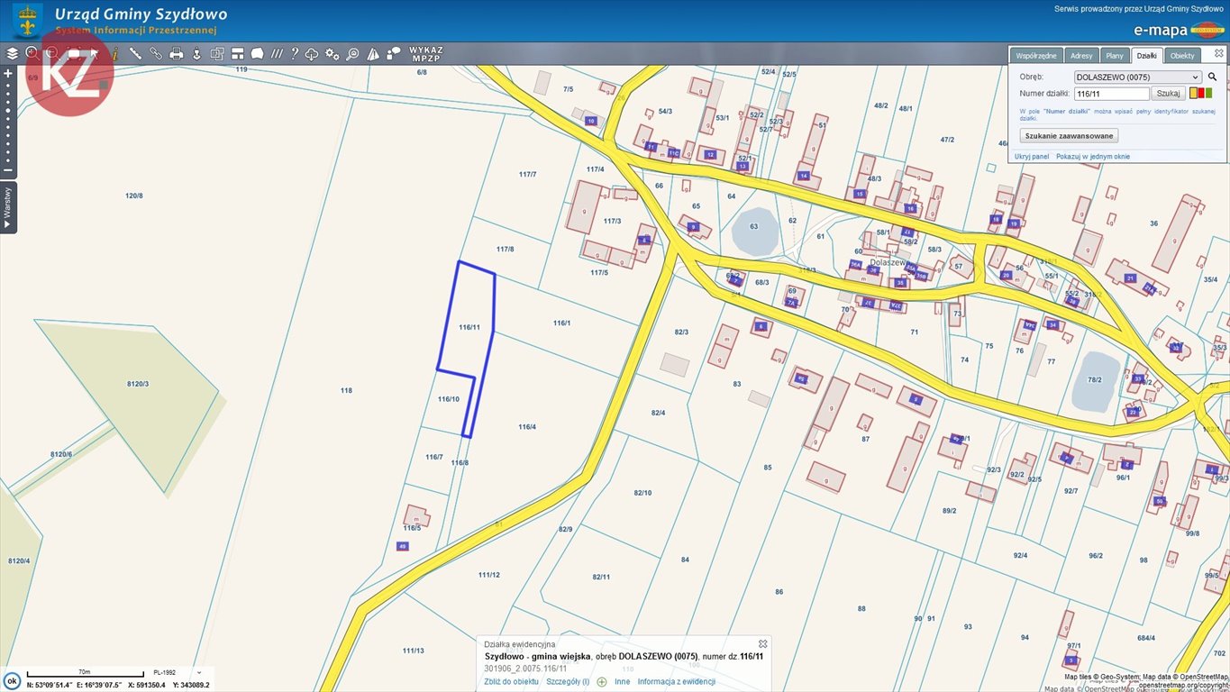Select the zoom out magnifier tool

pos(51,54)
